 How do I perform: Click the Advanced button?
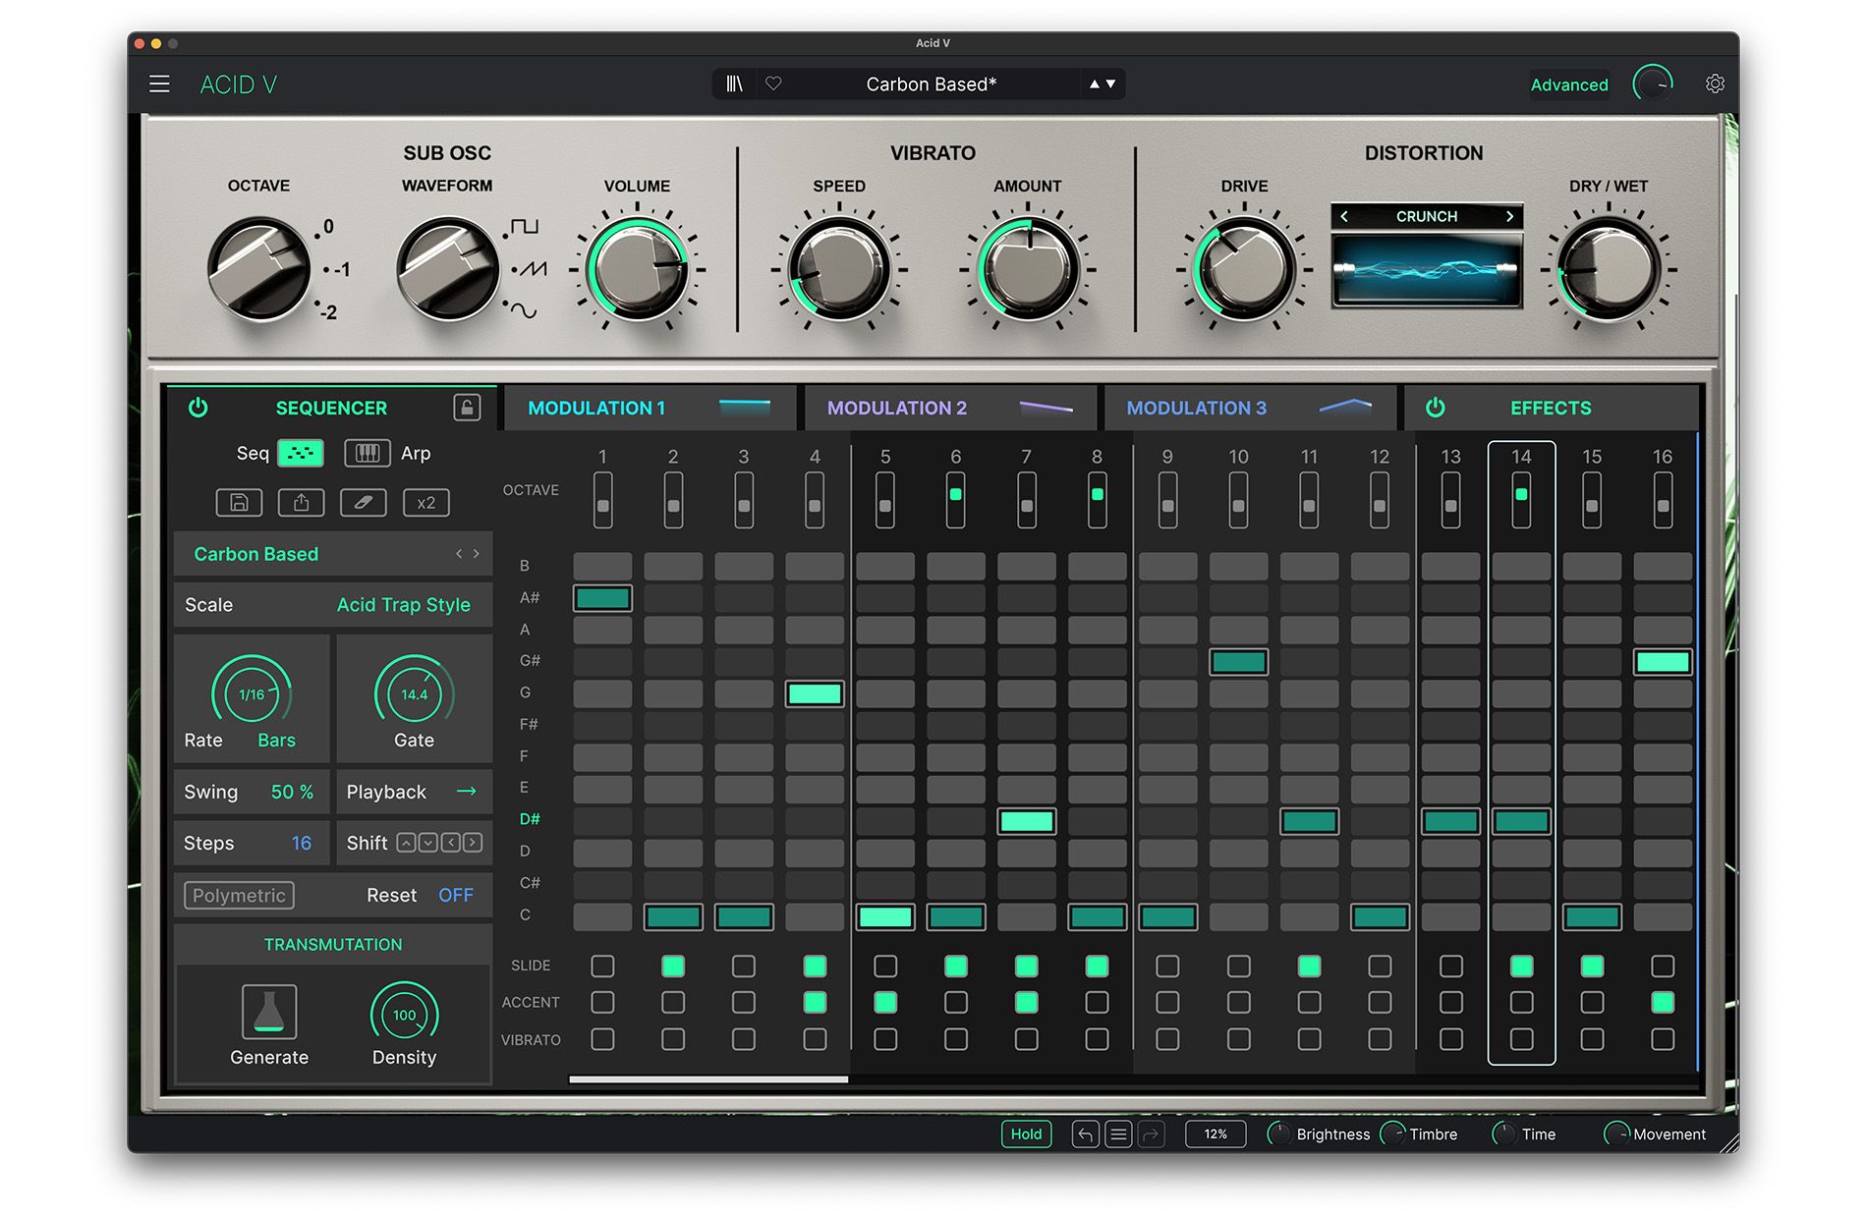[x=1568, y=83]
